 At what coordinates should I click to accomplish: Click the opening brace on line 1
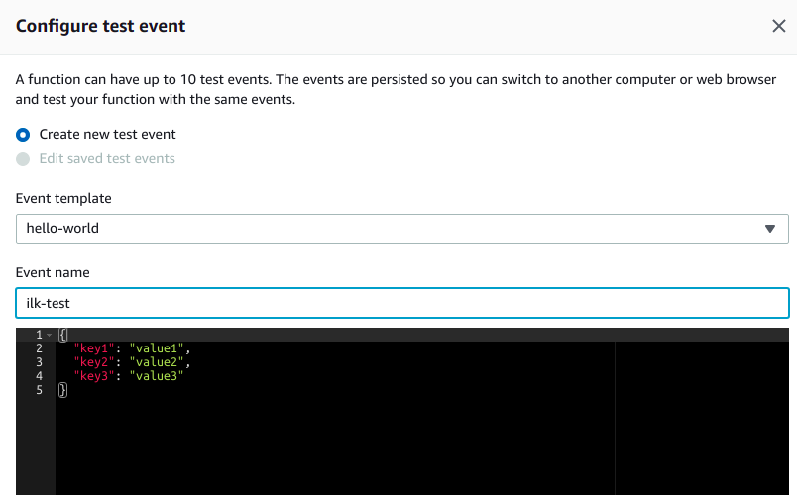click(x=62, y=335)
